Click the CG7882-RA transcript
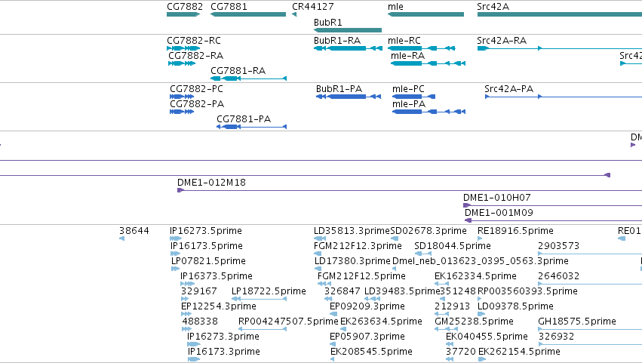Screen dimensions: 642x363 182,63
